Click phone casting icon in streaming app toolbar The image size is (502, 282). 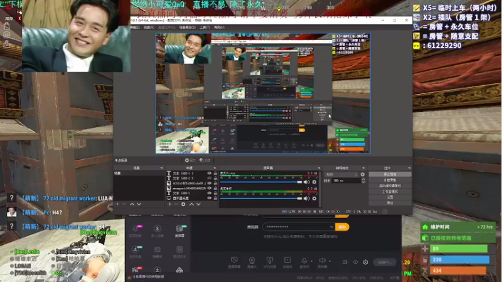pos(270,260)
